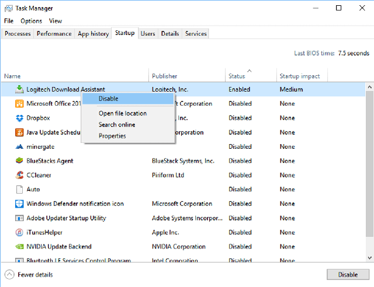Choose Search online from context menu
Image resolution: width=374 pixels, height=287 pixels.
tap(116, 125)
